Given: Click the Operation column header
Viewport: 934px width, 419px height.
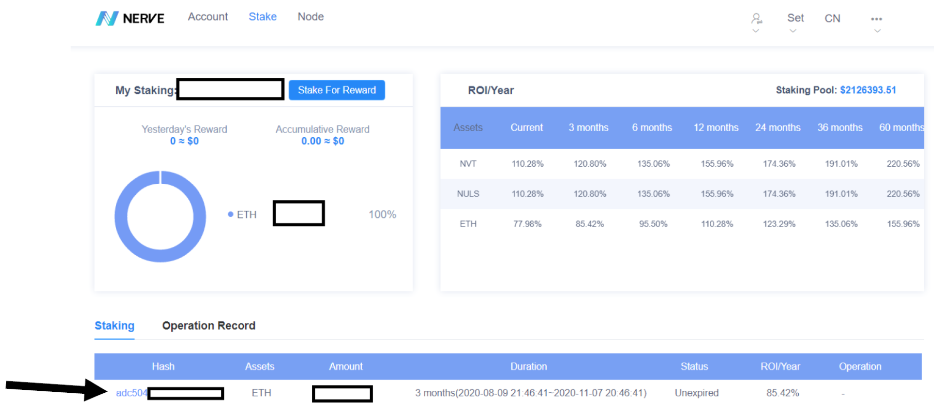Looking at the screenshot, I should tap(860, 367).
